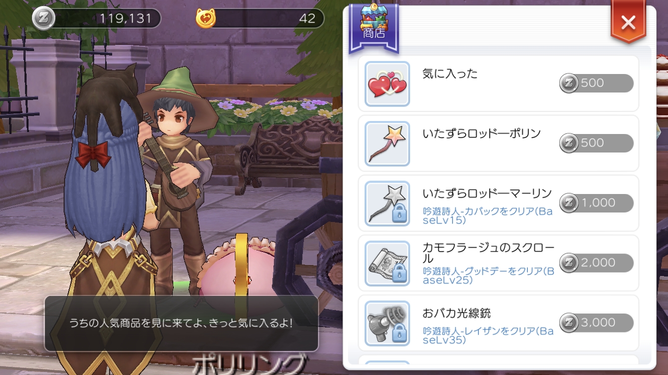Tap the gold cat heart coin icon
This screenshot has height=375, width=668.
tap(206, 18)
